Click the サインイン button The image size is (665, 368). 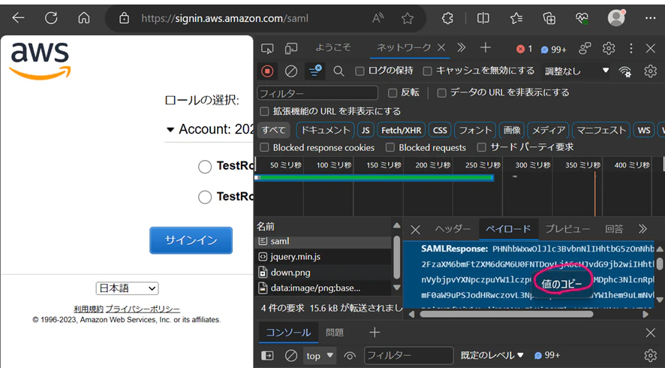(x=191, y=240)
